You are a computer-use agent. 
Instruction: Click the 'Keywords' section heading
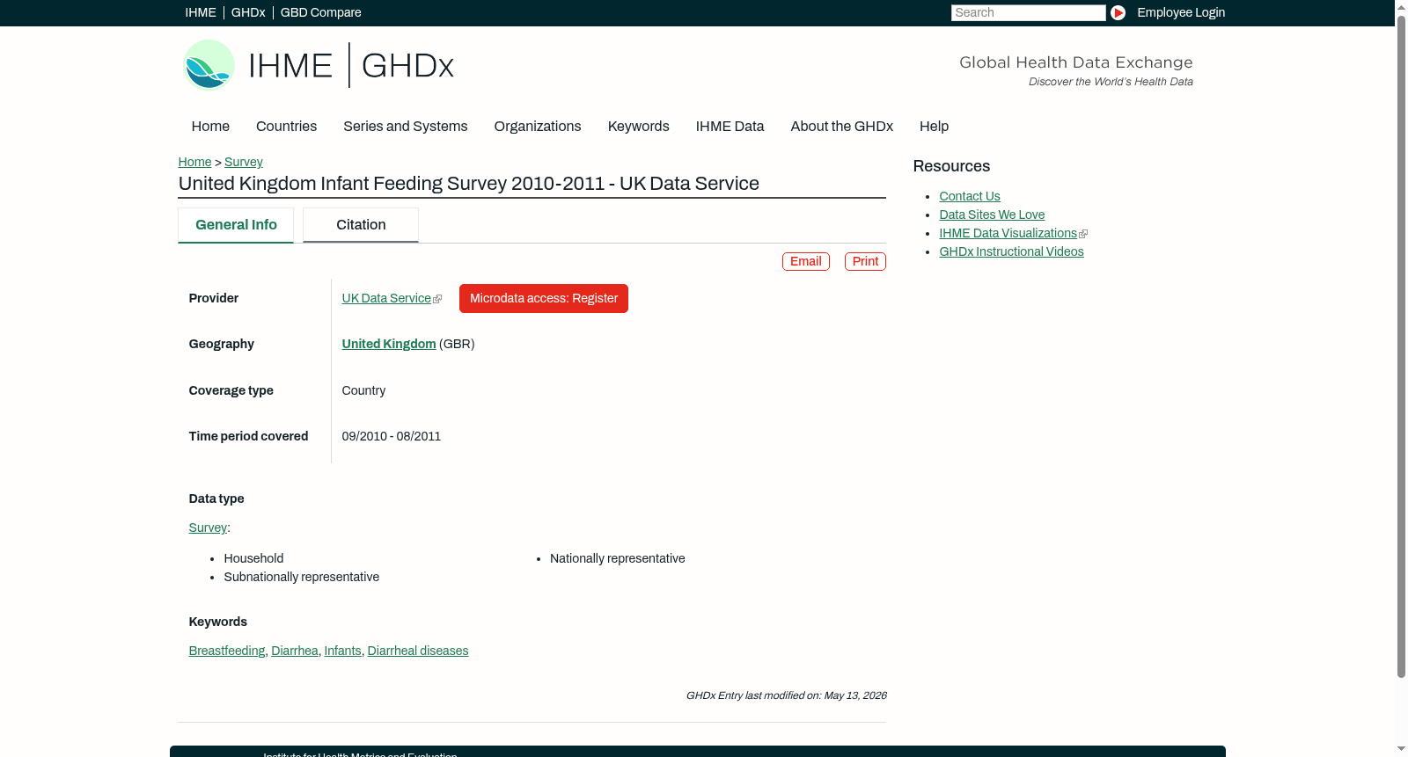(218, 622)
